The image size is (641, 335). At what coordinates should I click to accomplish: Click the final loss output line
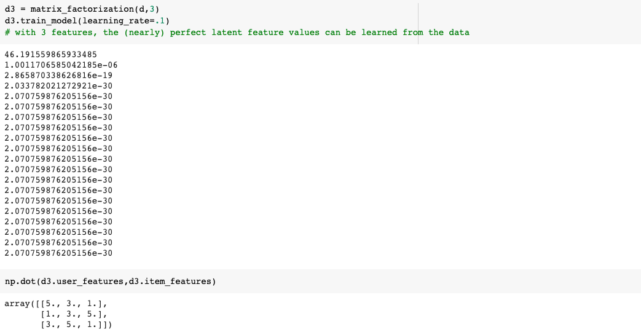[x=58, y=253]
